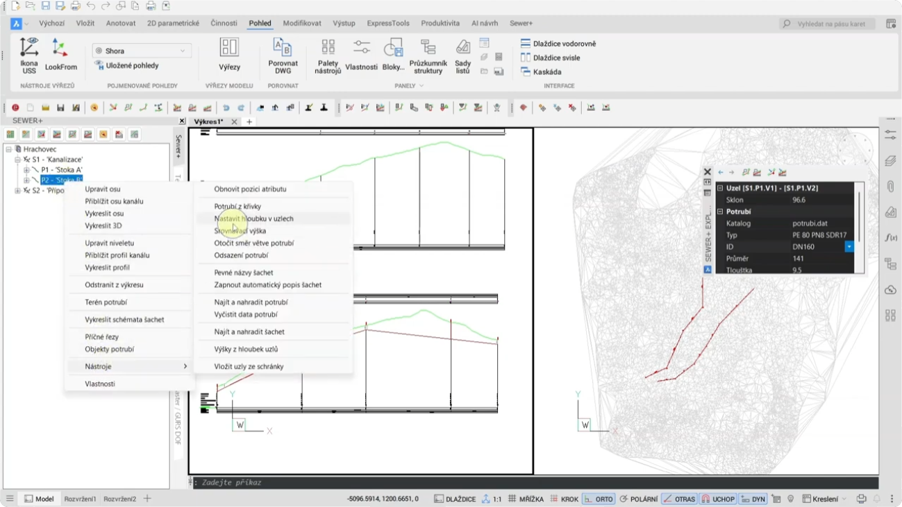Open Průzkumník struktury panel
902x507 pixels.
point(428,55)
